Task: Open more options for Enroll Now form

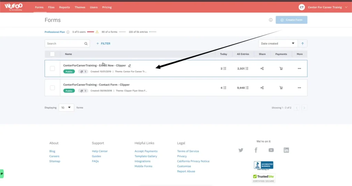Action: [x=299, y=69]
